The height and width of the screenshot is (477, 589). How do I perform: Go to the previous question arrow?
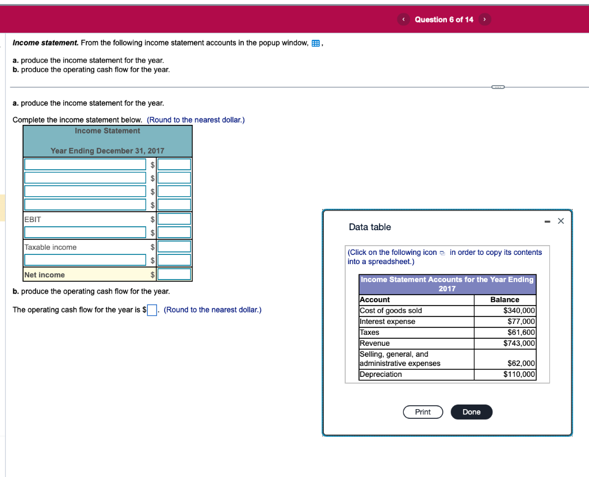point(403,19)
